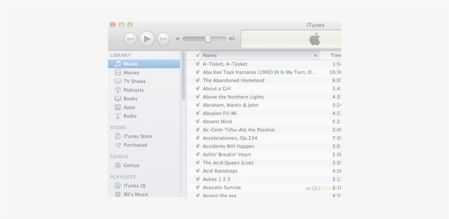Click the sidebar vertical scrollbar
Image resolution: width=449 pixels, height=219 pixels.
tap(183, 76)
